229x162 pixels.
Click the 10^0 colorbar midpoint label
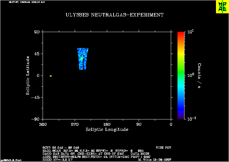point(190,75)
